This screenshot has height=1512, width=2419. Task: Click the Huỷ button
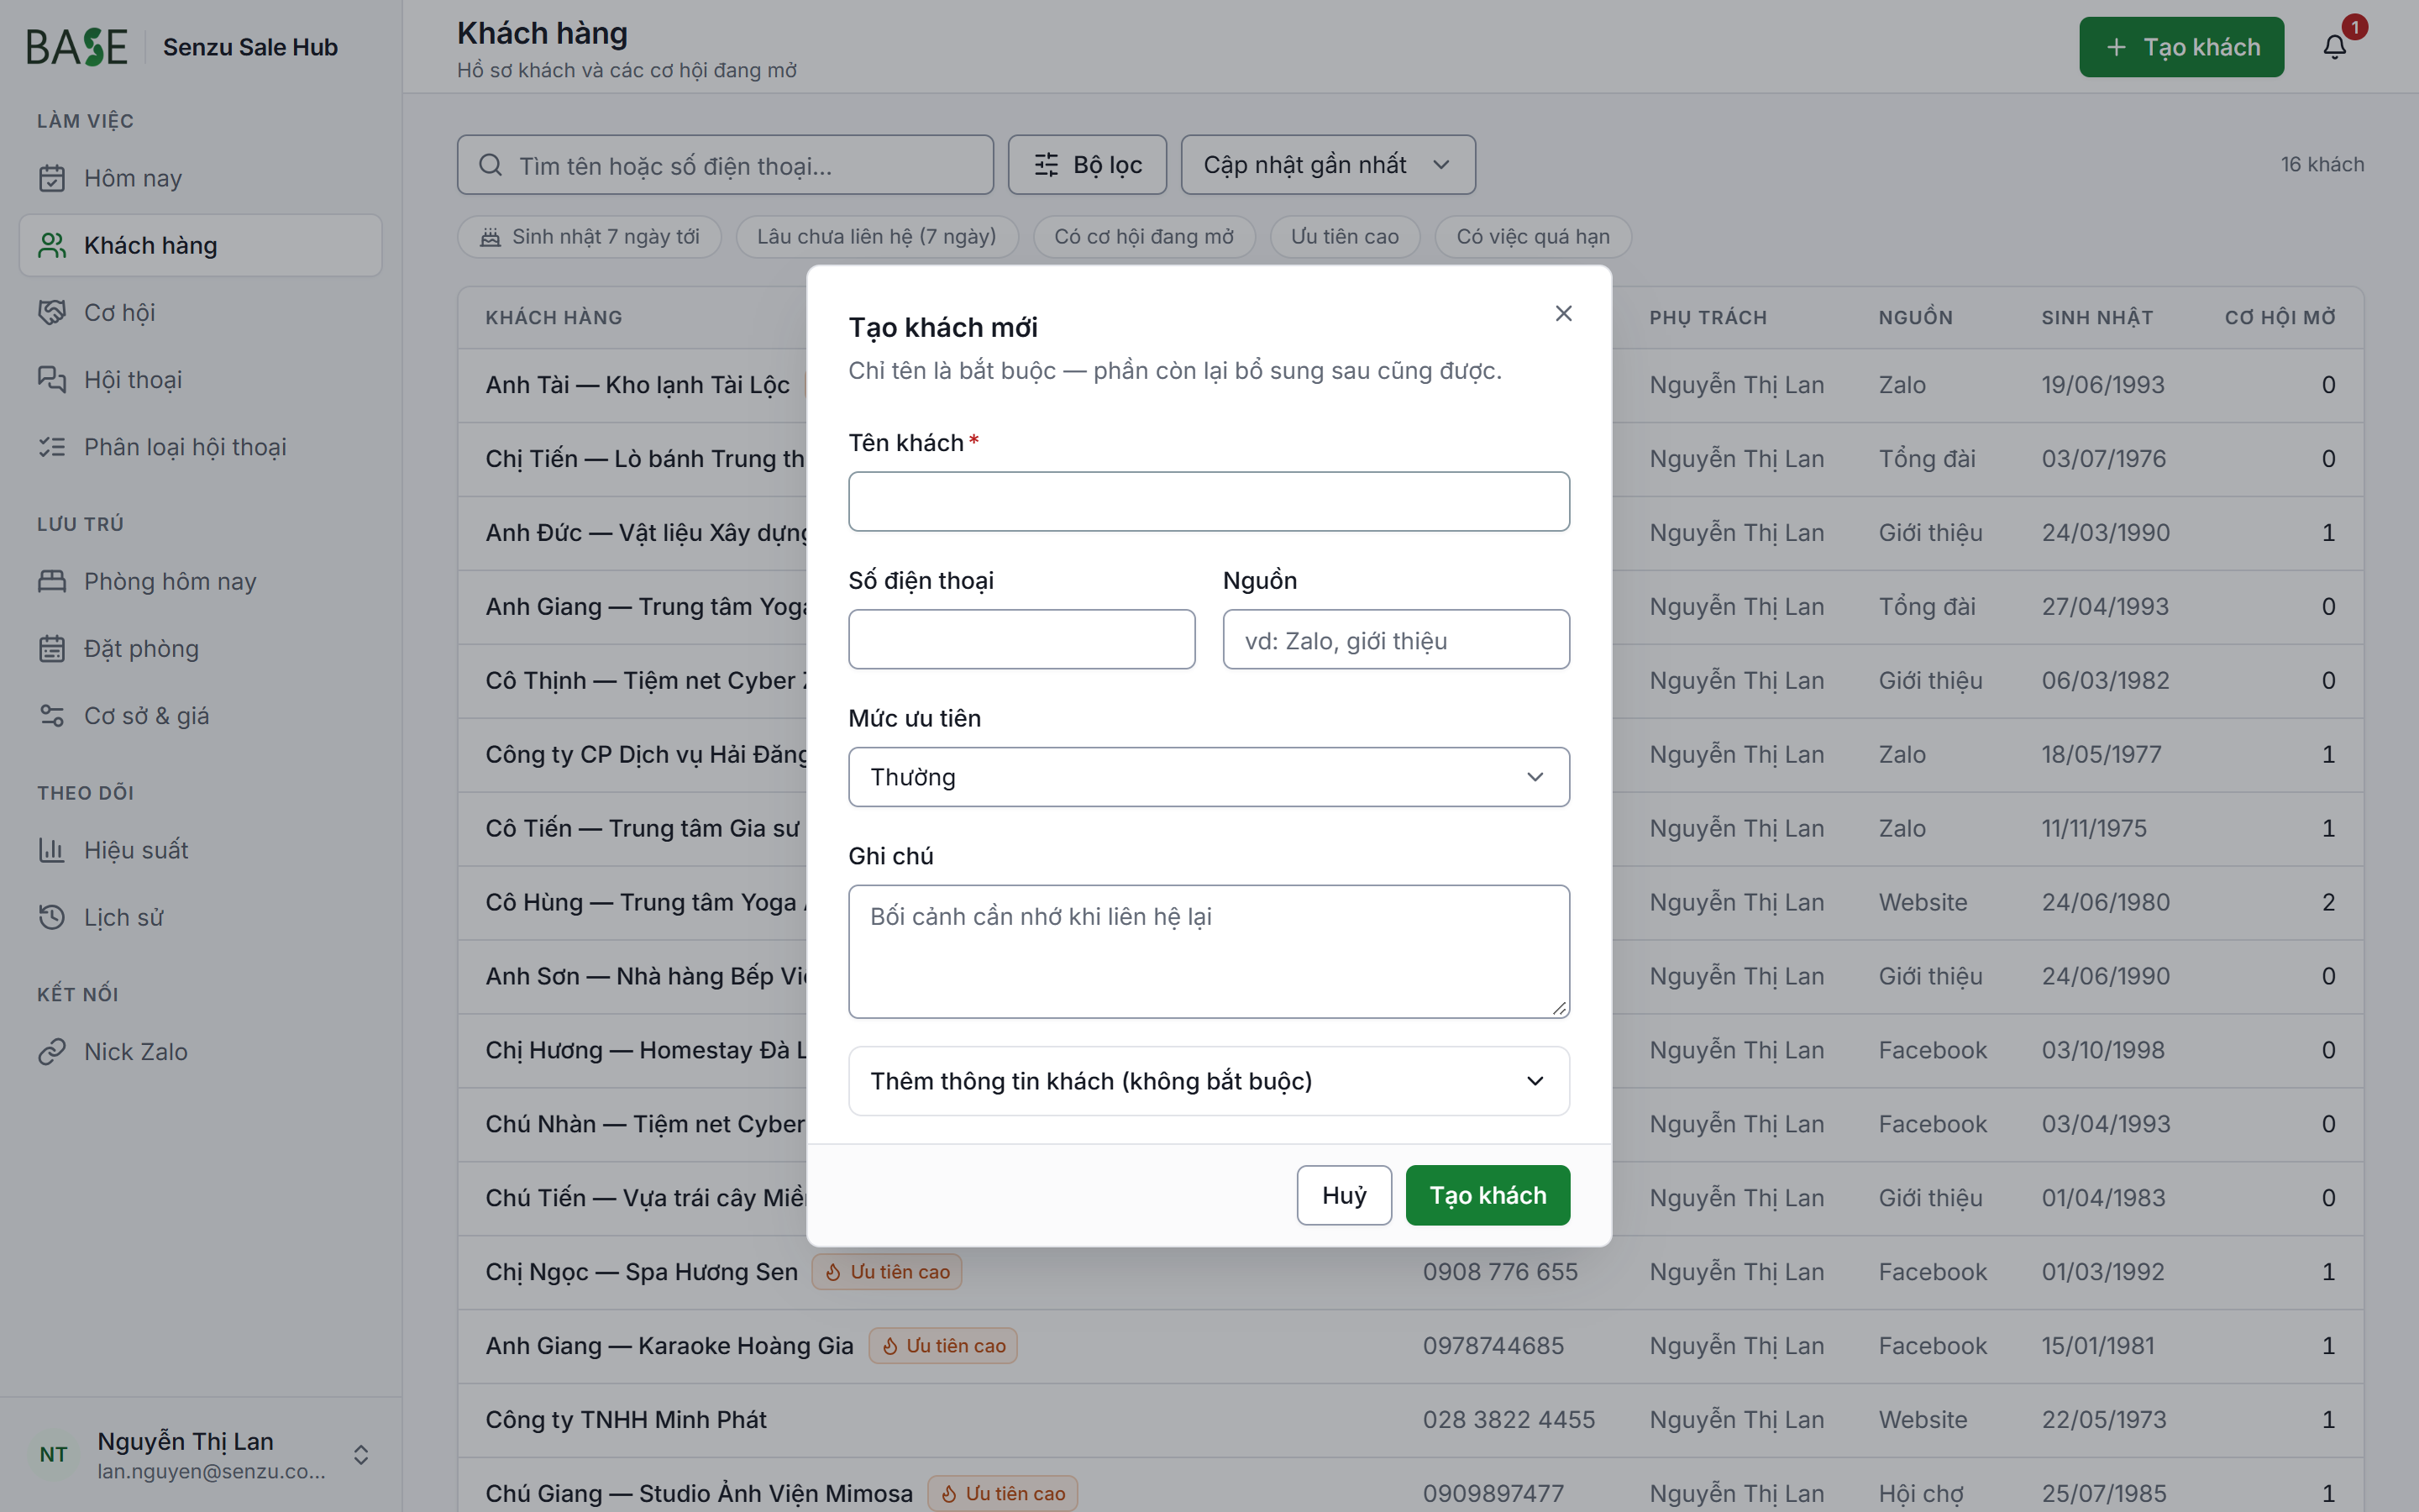pyautogui.click(x=1343, y=1195)
